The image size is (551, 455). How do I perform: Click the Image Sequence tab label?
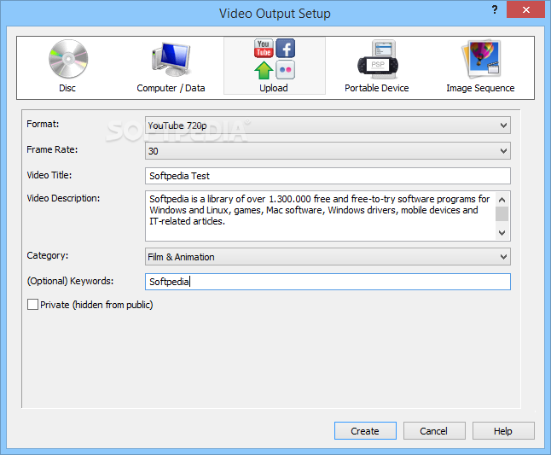click(x=480, y=88)
